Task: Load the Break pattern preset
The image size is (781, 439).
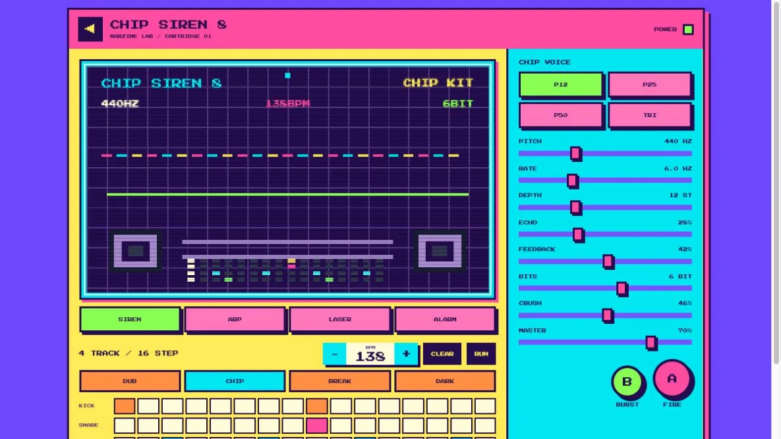Action: [339, 381]
